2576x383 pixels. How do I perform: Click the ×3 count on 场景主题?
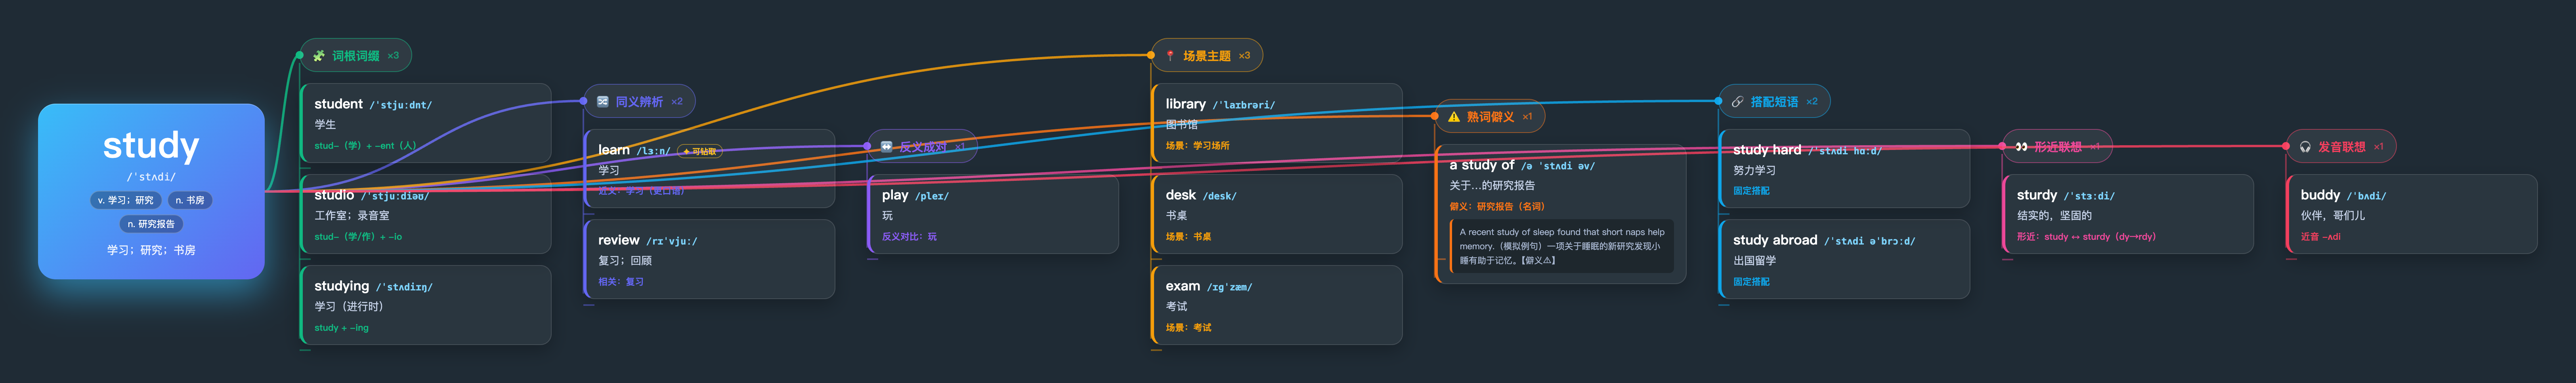point(1244,56)
